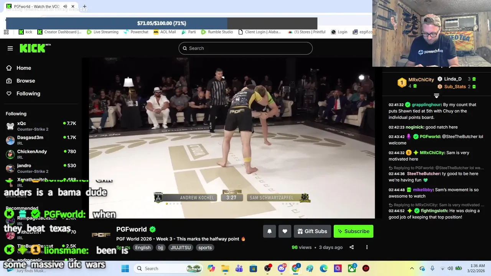Click mikelibby's username in chat
491x276 pixels.
(422, 190)
